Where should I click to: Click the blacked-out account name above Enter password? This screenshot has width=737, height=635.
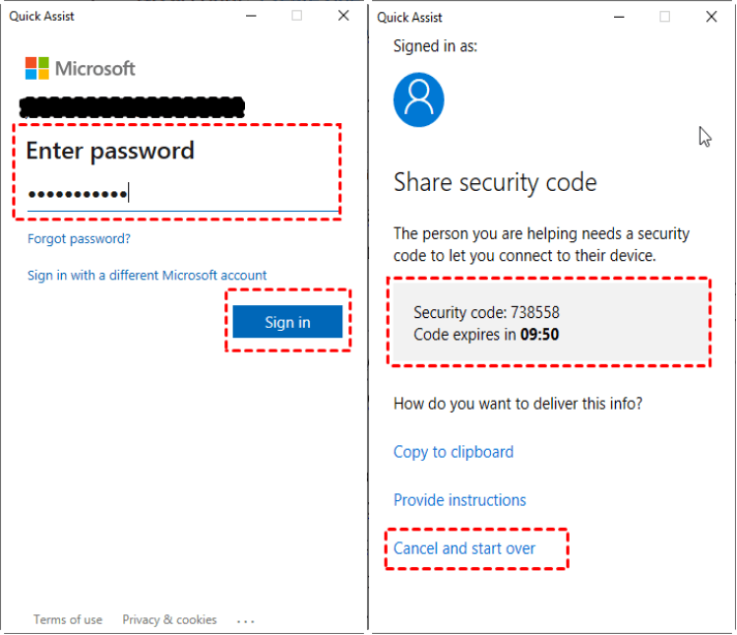click(x=132, y=104)
